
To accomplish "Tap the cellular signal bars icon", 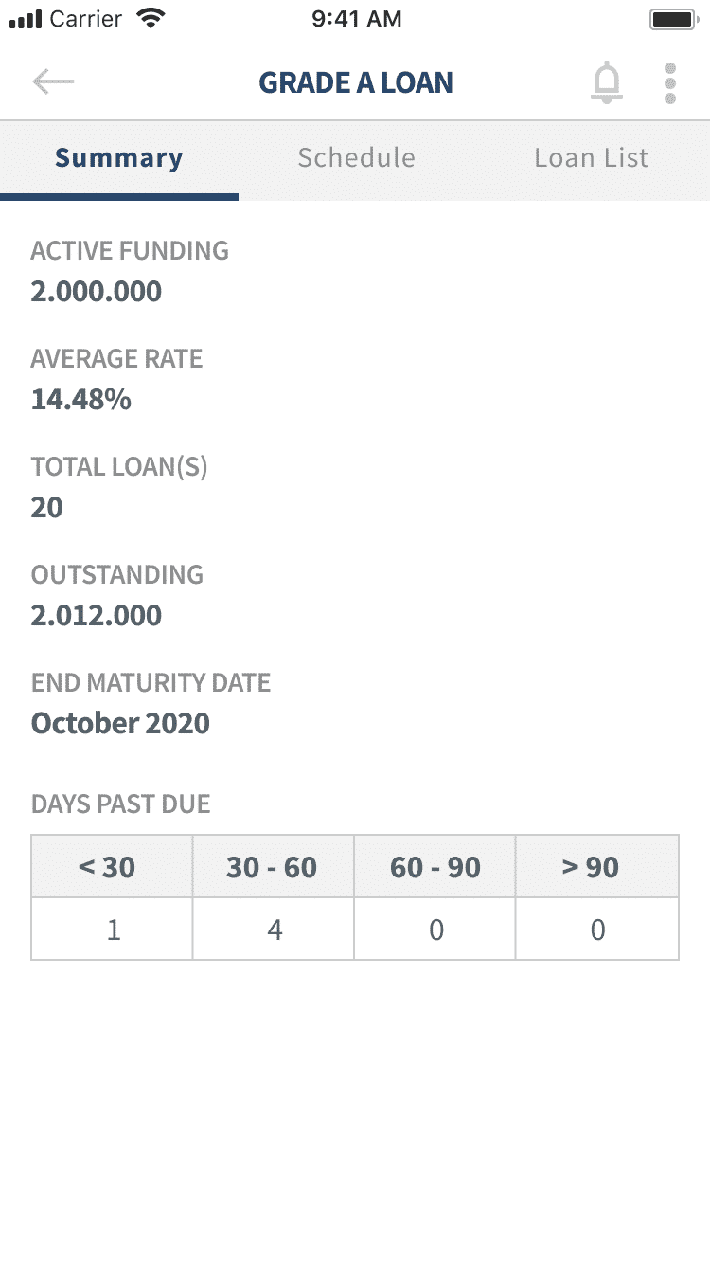I will coord(27,19).
